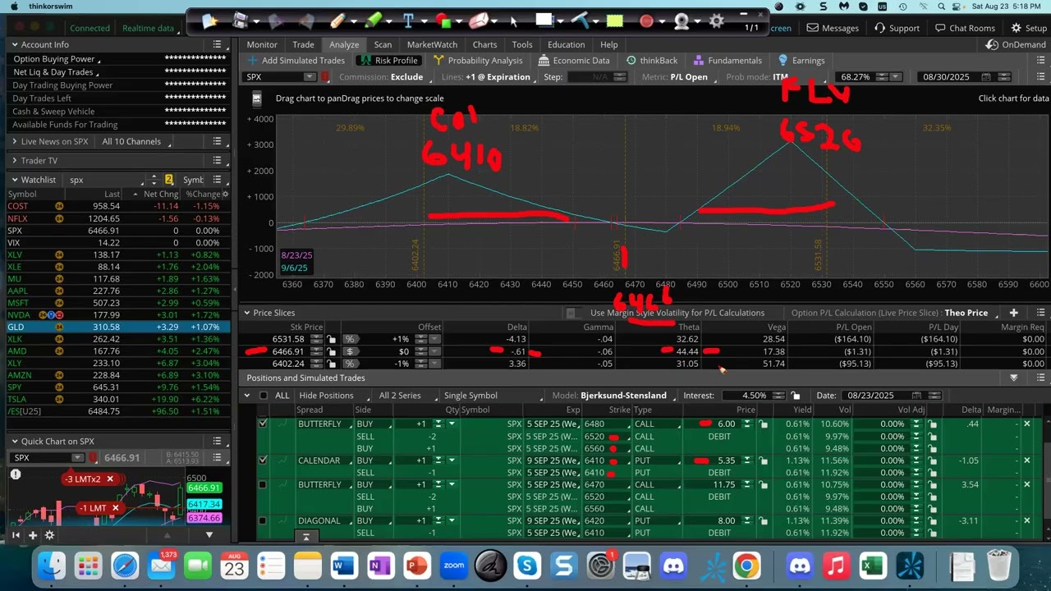Select the green highlighter annotation tool
The image size is (1051, 591).
[x=373, y=21]
